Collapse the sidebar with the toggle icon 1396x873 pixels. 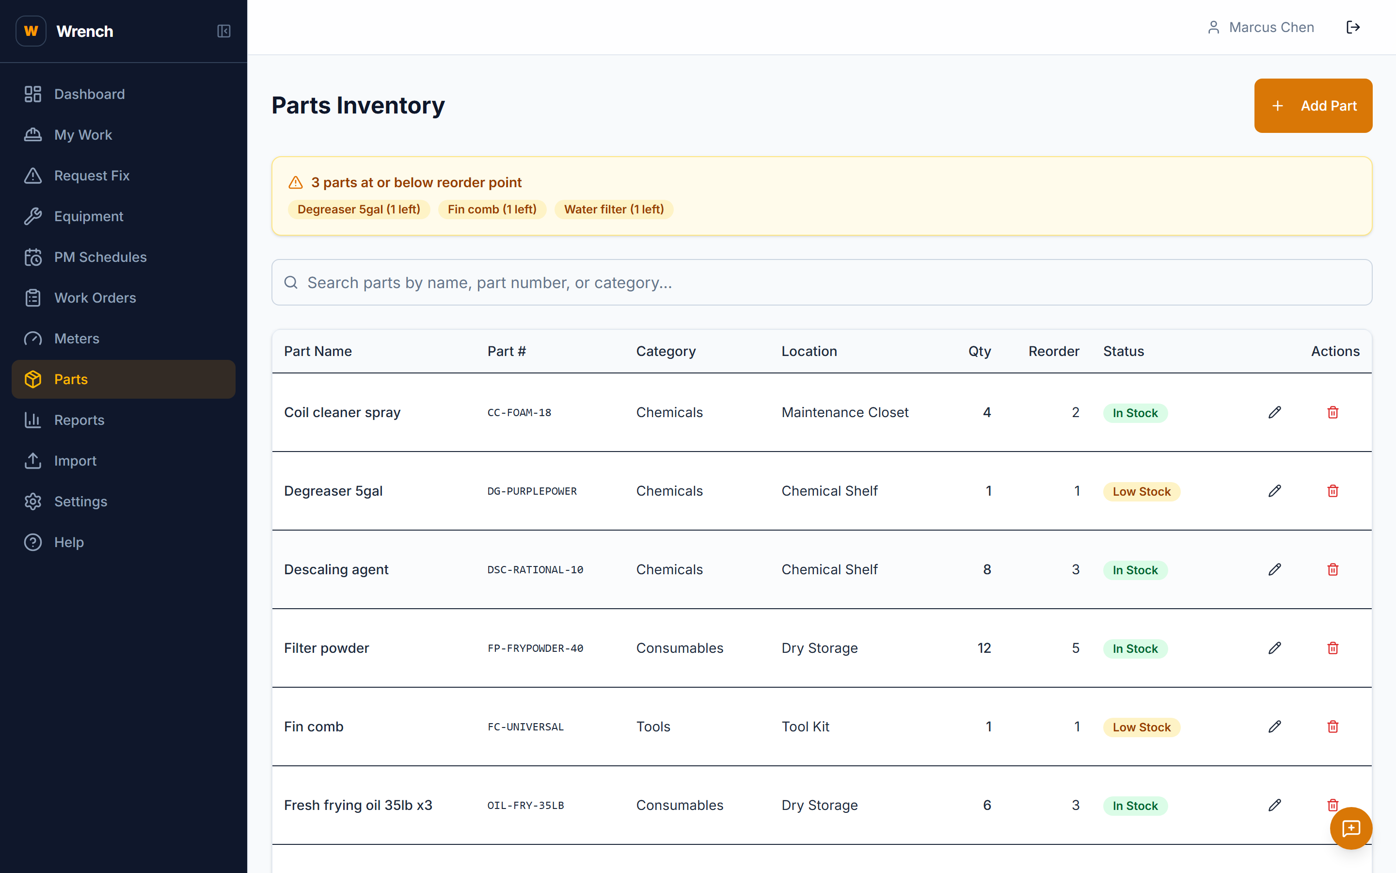[224, 31]
